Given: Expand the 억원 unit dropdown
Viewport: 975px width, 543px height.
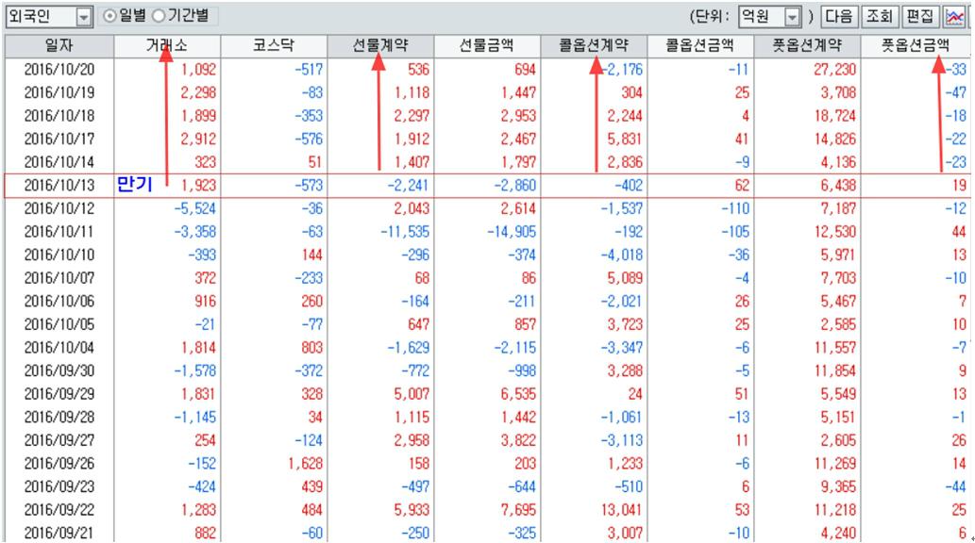Looking at the screenshot, I should click(793, 17).
